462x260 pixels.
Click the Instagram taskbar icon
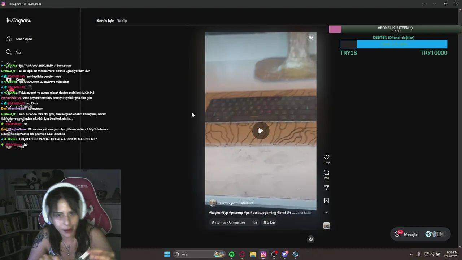(263, 254)
